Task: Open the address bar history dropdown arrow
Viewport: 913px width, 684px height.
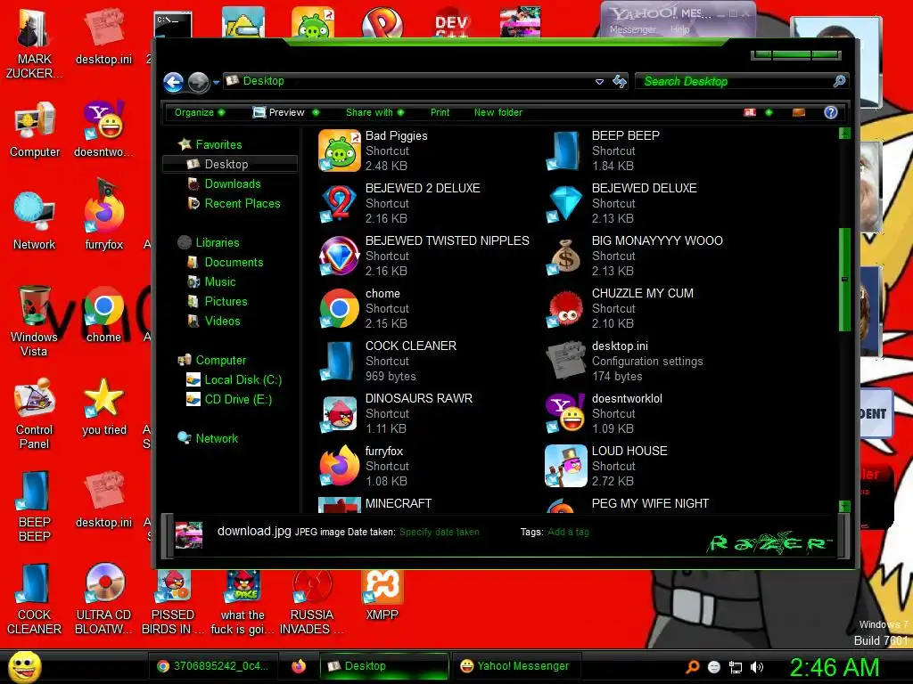Action: pos(599,82)
